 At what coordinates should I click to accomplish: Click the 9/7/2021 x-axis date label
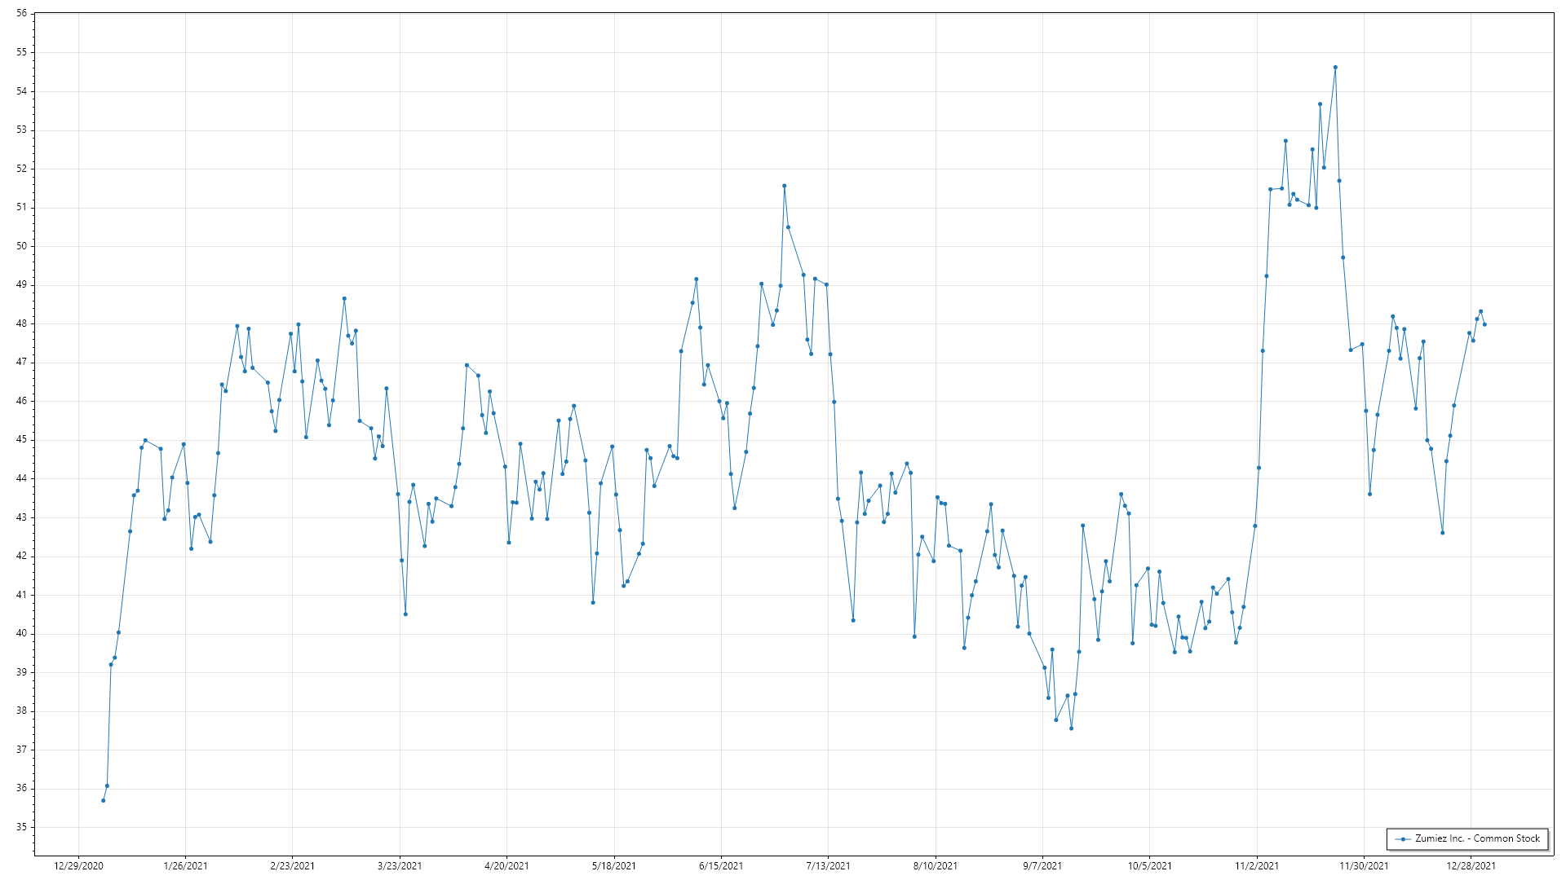click(1042, 866)
